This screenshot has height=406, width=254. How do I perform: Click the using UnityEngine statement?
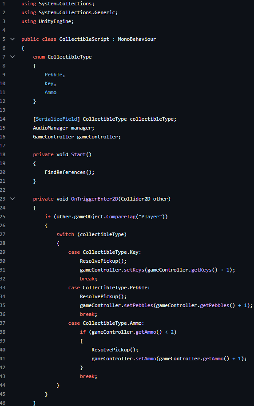coord(48,21)
